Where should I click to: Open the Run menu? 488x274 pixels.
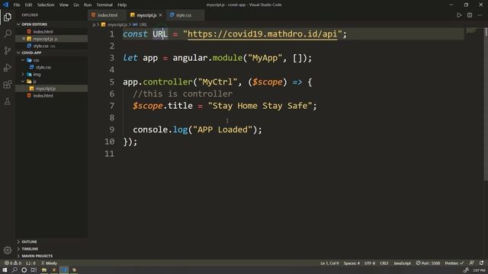pyautogui.click(x=88, y=5)
